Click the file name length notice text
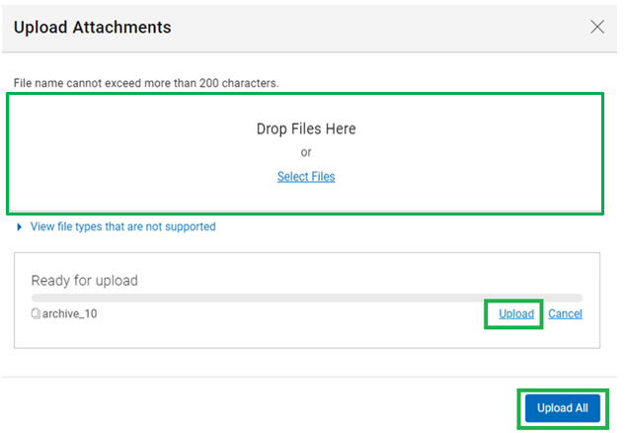Viewport: 625px width, 433px height. tap(146, 83)
